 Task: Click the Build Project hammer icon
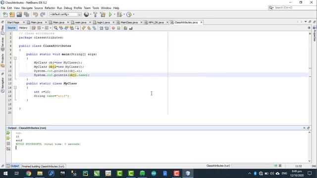tap(95, 14)
